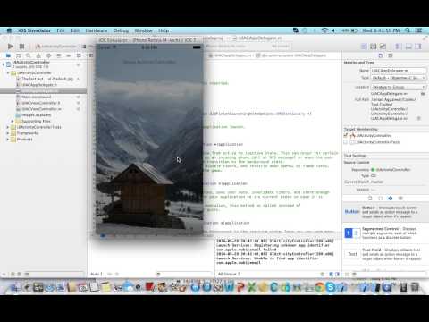Collapse the UIActivityController project root
The height and width of the screenshot is (322, 429).
(4, 64)
